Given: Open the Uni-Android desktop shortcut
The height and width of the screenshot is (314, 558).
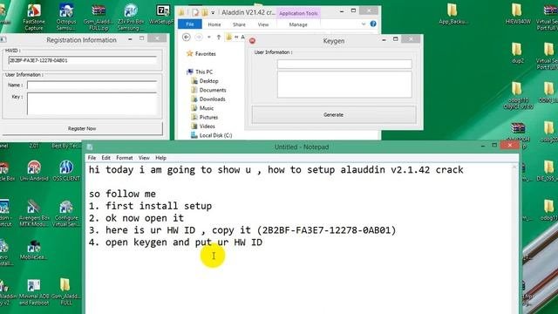Looking at the screenshot, I should pyautogui.click(x=34, y=171).
